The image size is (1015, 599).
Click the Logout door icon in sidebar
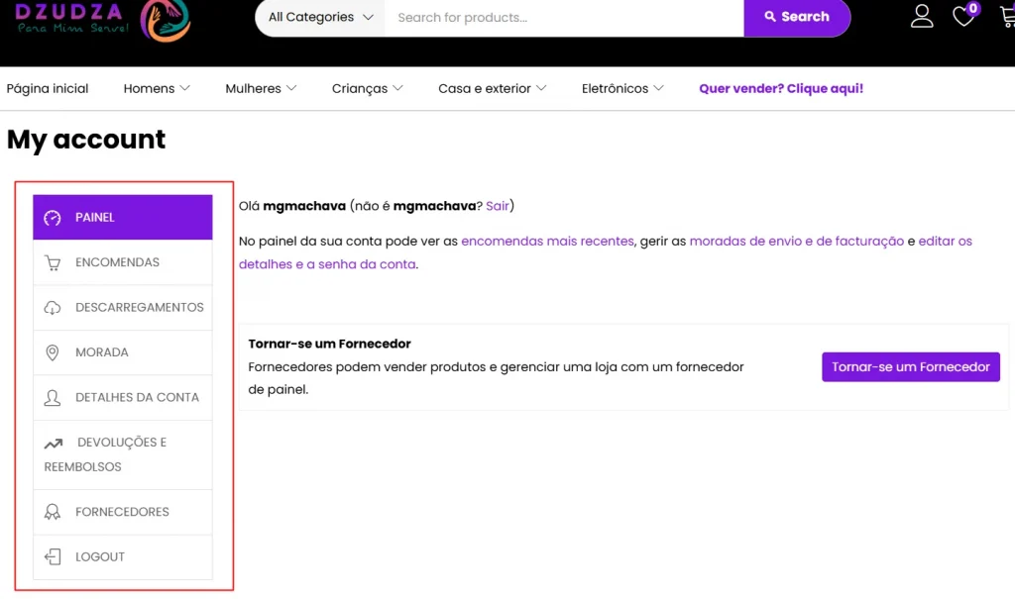coord(53,557)
